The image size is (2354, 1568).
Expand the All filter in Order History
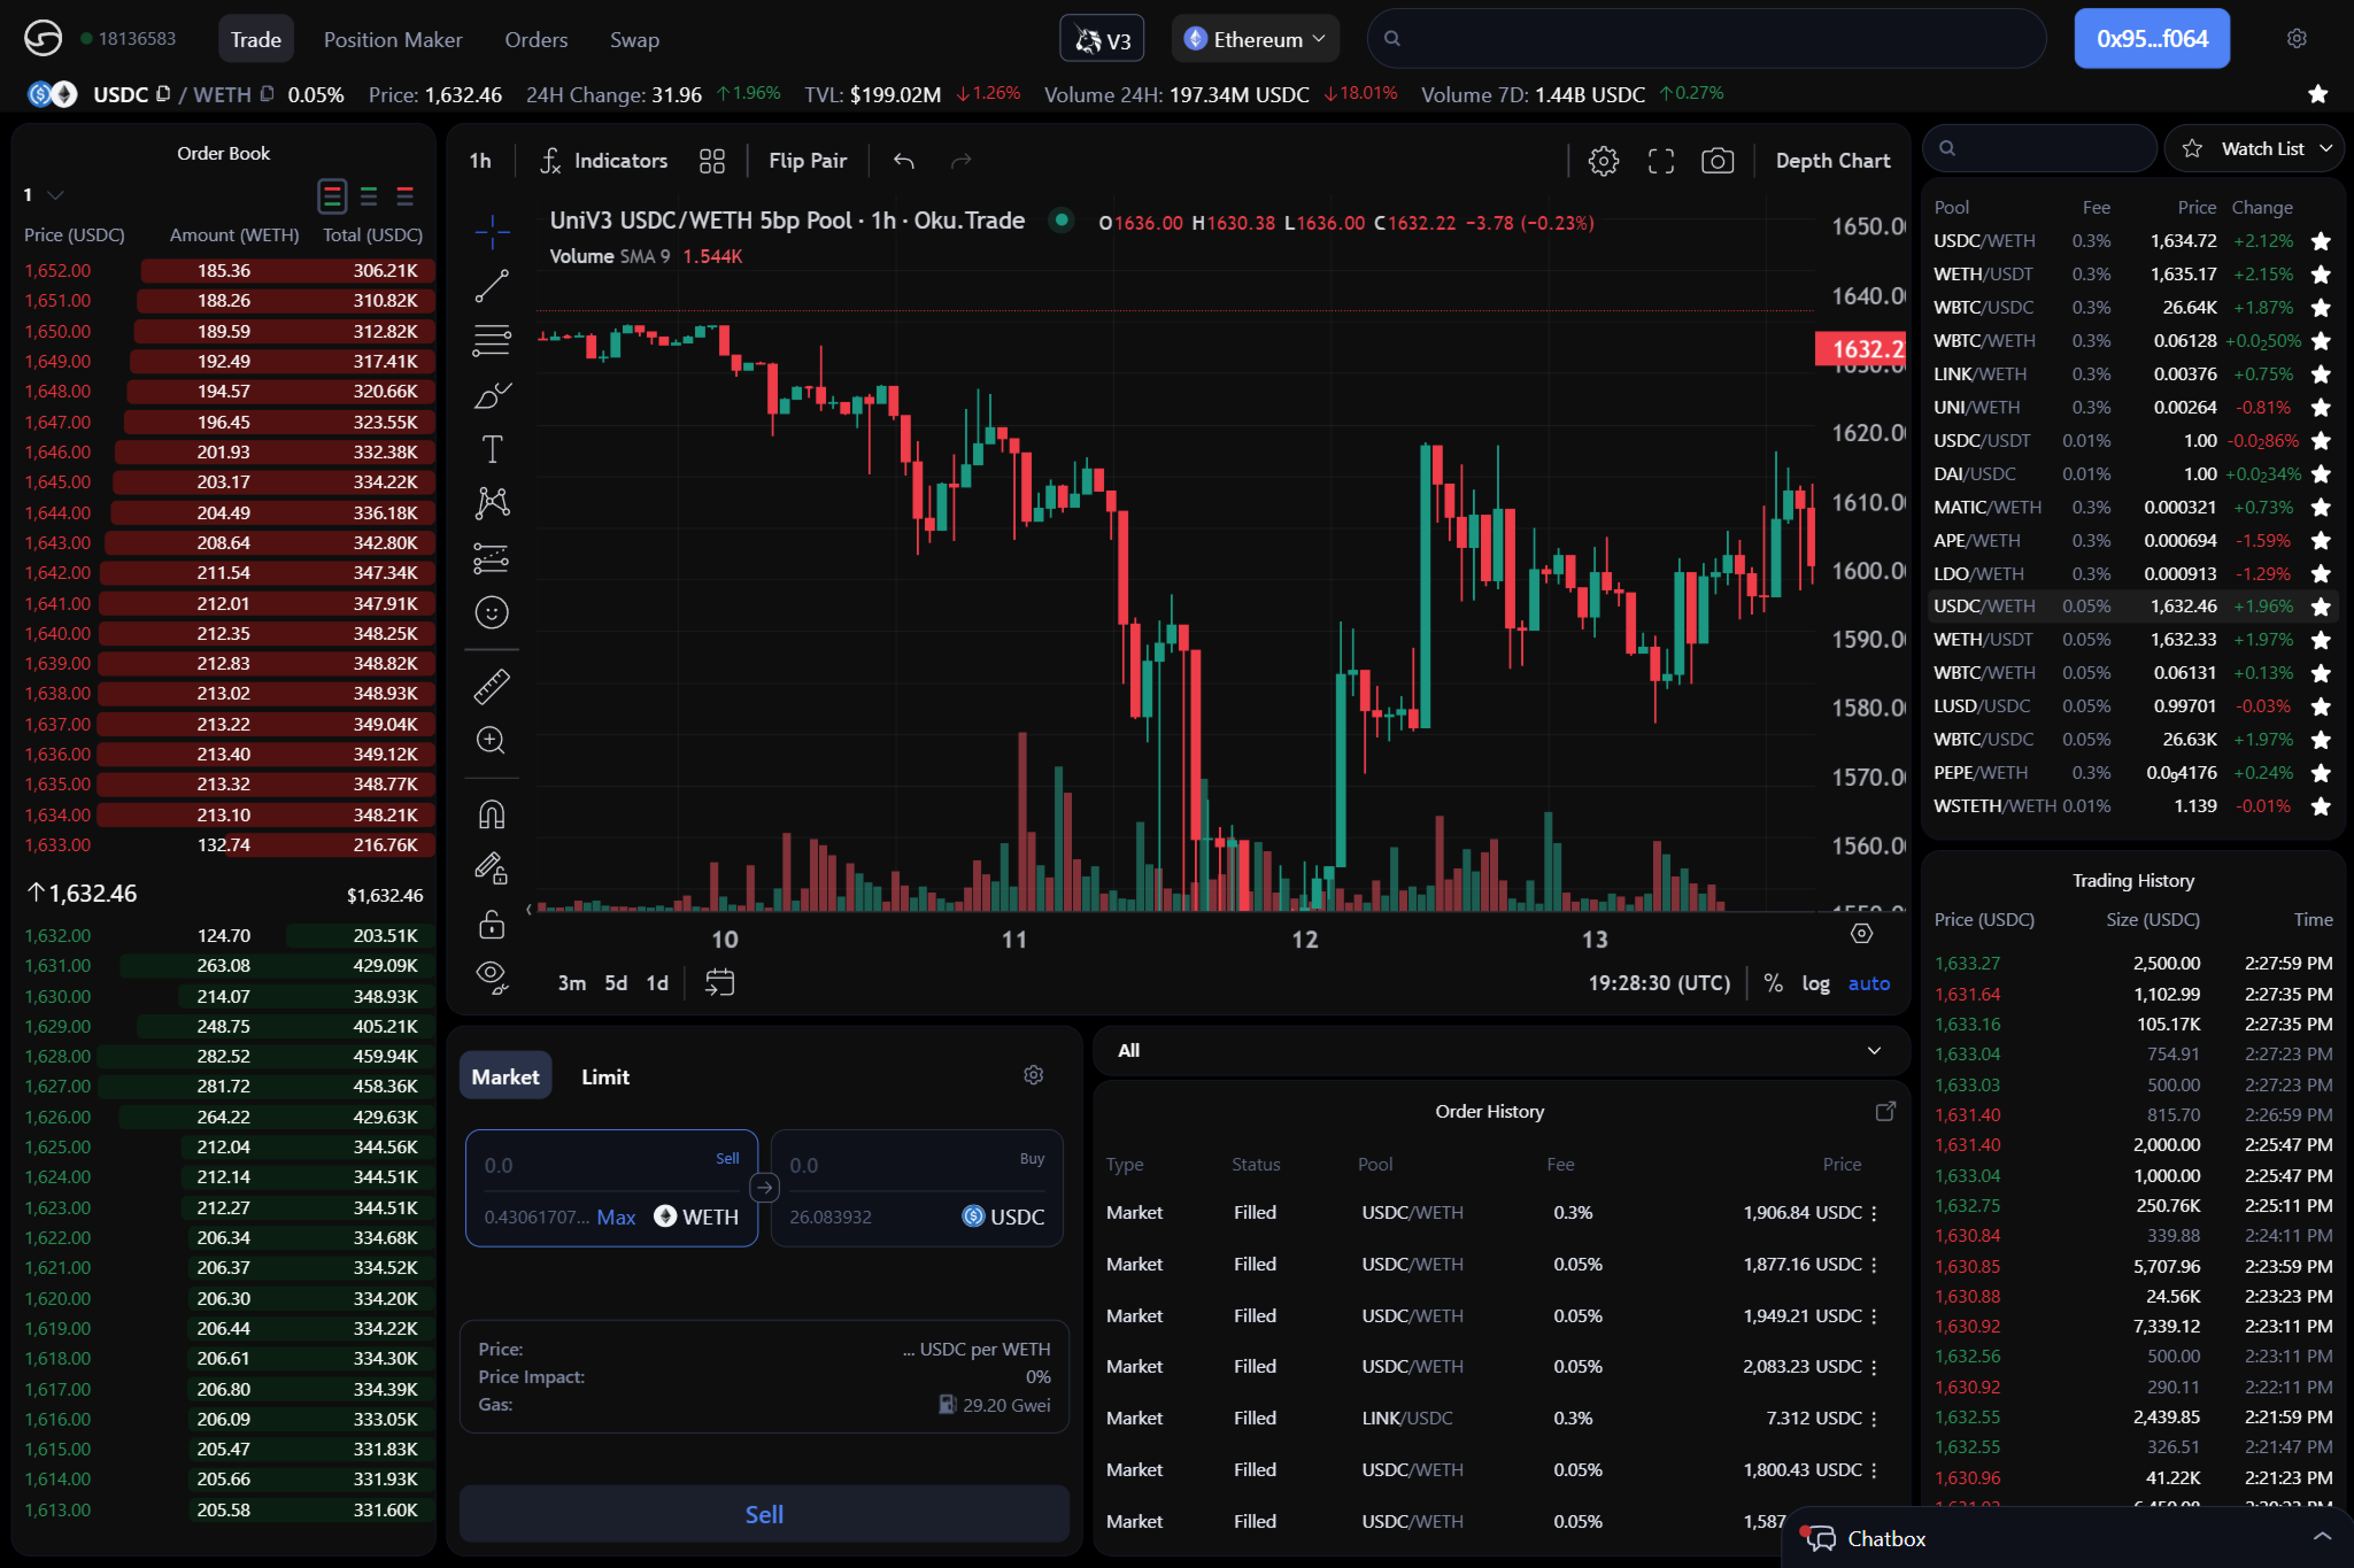pyautogui.click(x=1874, y=1050)
